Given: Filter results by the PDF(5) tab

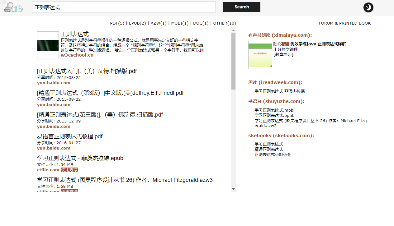Looking at the screenshot, I should point(117,23).
